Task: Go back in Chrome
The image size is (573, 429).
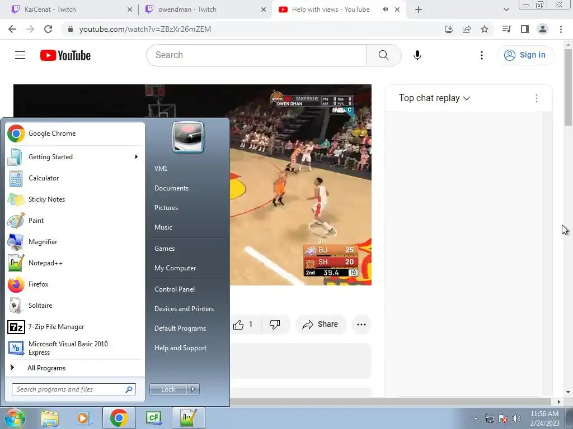Action: pyautogui.click(x=12, y=29)
